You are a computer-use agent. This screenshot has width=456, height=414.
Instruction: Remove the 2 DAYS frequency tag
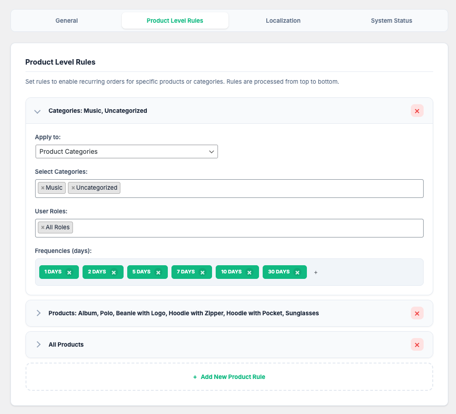pyautogui.click(x=114, y=273)
